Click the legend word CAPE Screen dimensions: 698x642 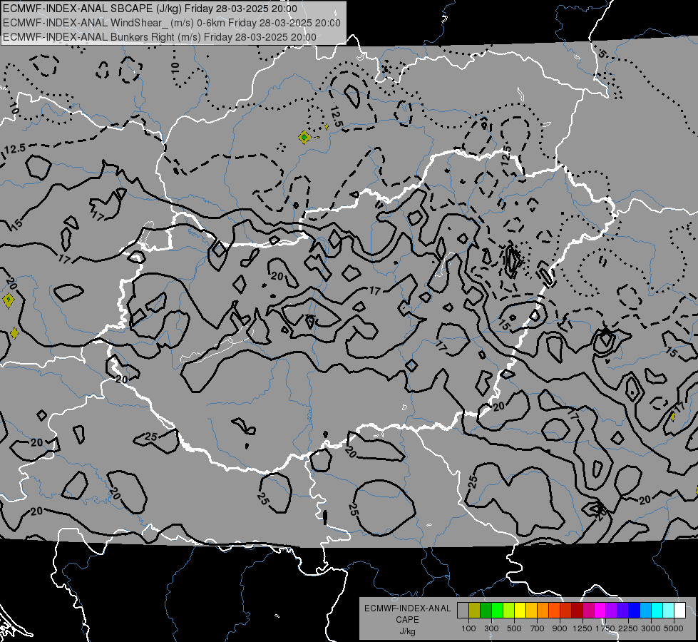pos(407,620)
